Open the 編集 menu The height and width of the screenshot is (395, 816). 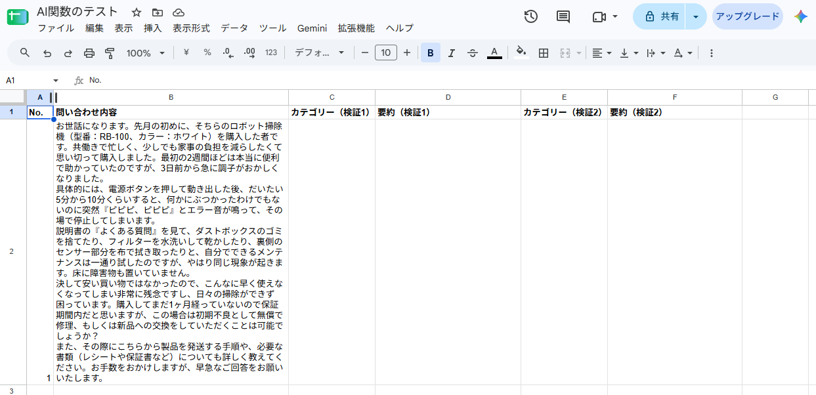[x=95, y=28]
